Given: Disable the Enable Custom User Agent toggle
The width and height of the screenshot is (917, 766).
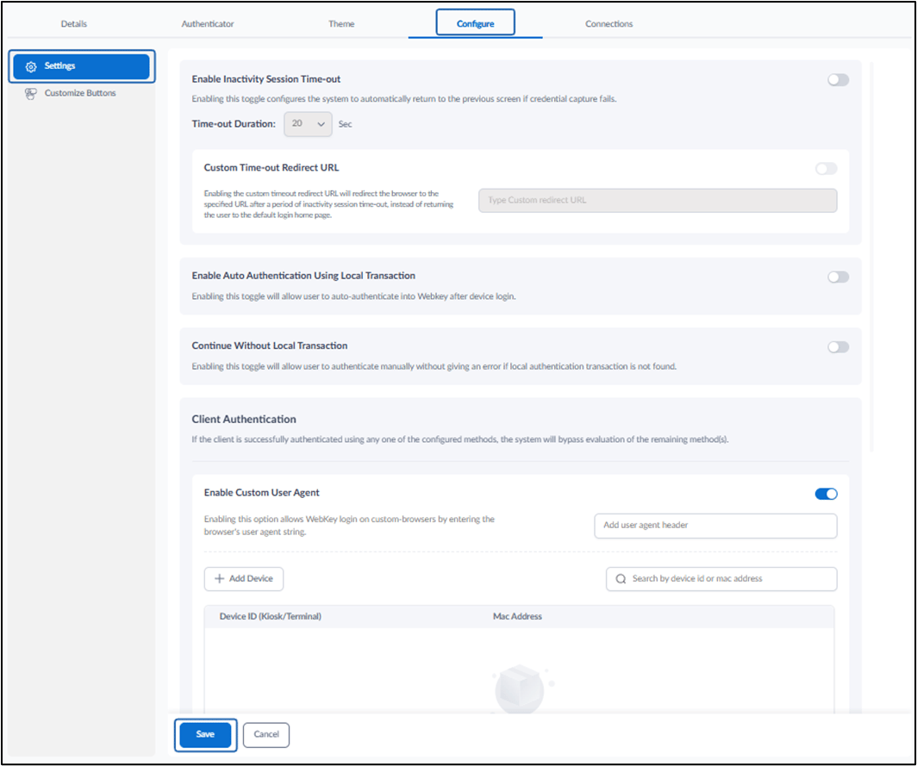Looking at the screenshot, I should 827,494.
